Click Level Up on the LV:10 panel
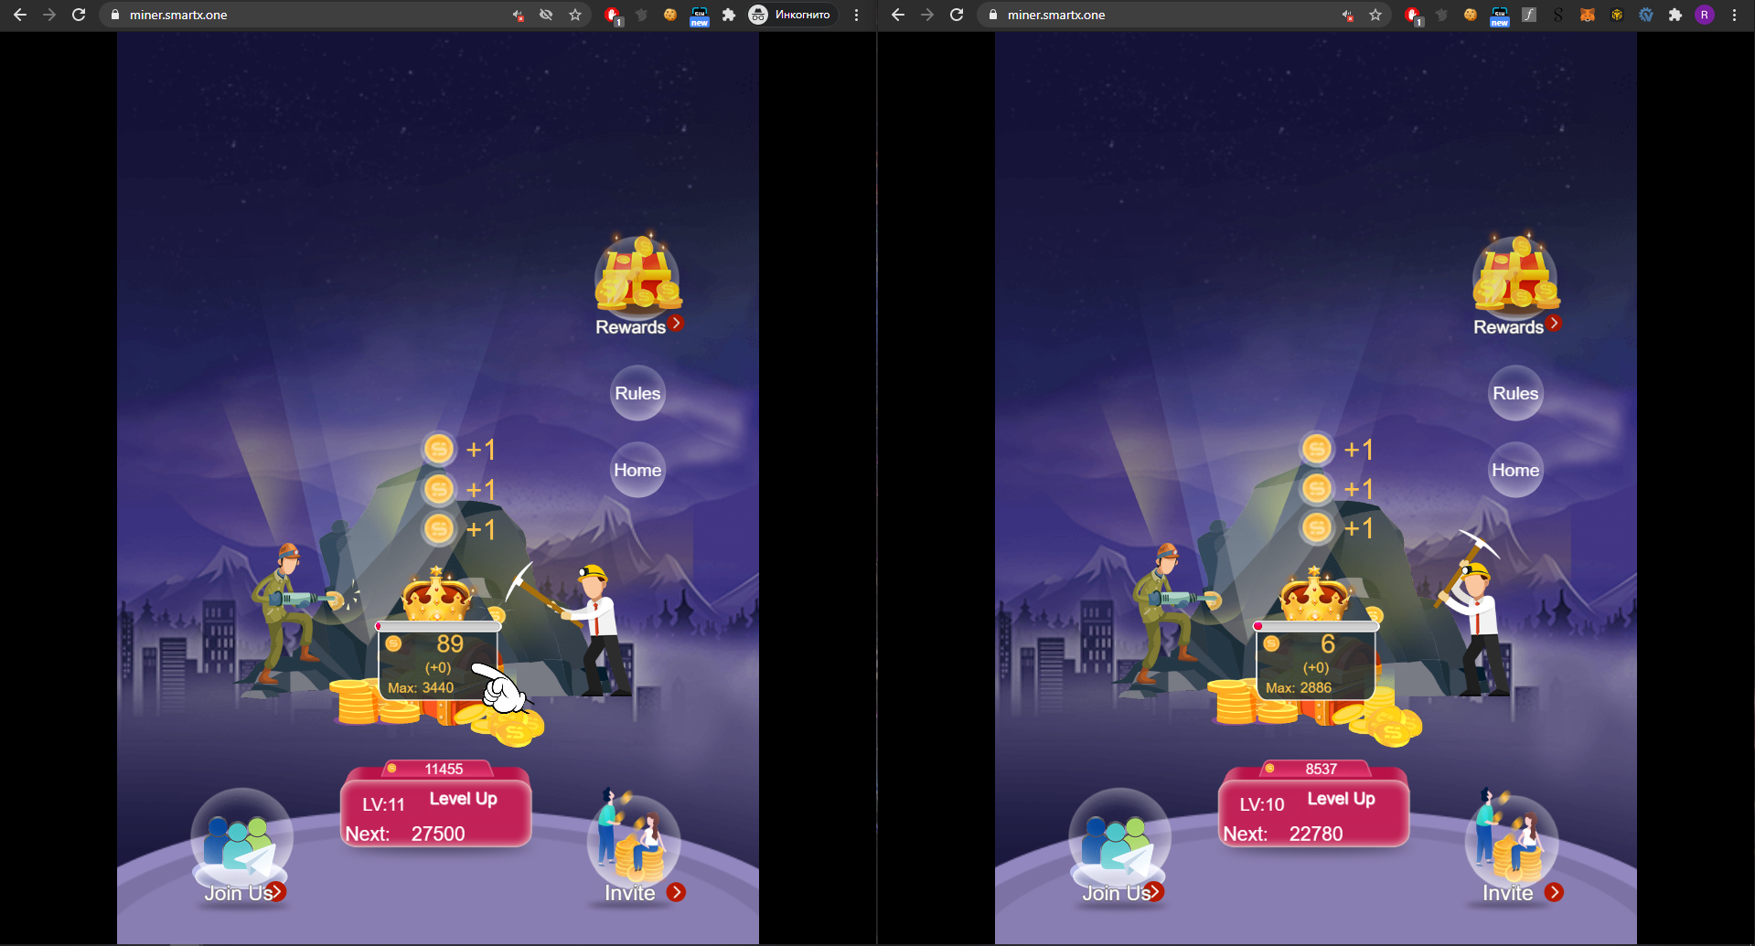Screen dimensions: 1755x946 pos(1342,799)
